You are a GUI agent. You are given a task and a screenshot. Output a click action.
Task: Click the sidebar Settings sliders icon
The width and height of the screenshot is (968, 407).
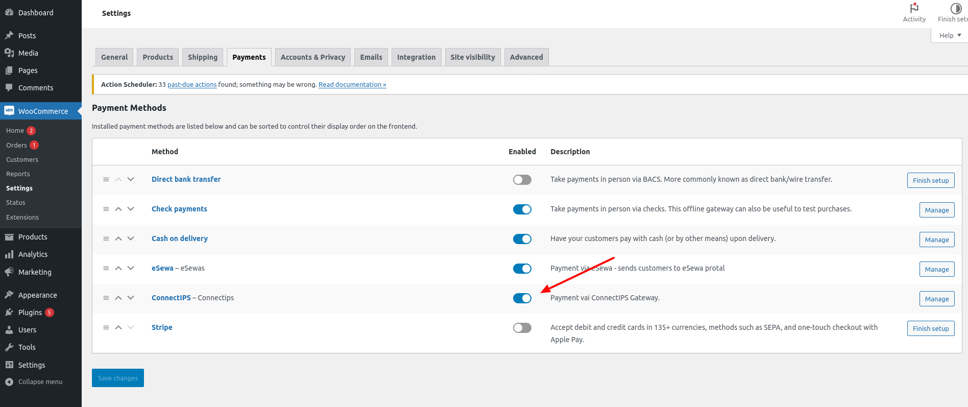[x=9, y=365]
